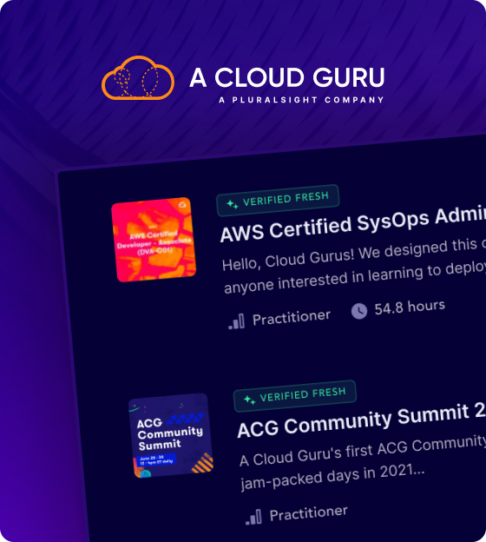Open the ACG Community Summit thumbnail
The image size is (486, 542).
(x=171, y=435)
